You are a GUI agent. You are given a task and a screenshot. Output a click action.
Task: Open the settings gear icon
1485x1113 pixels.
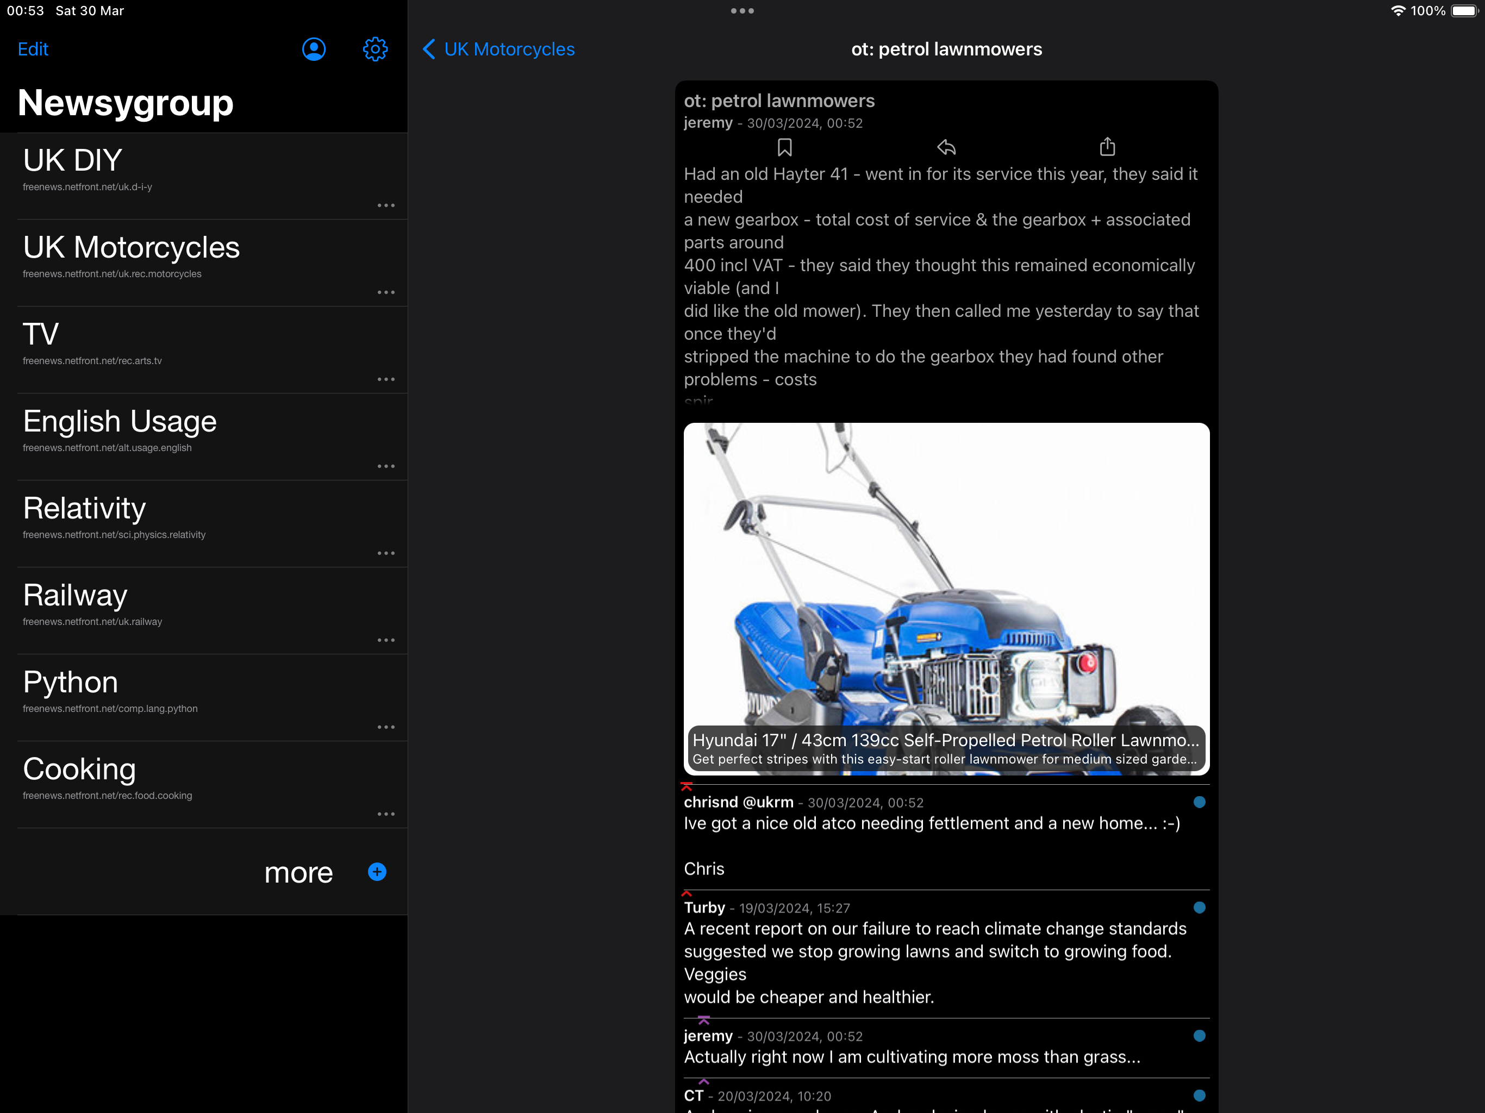point(375,49)
